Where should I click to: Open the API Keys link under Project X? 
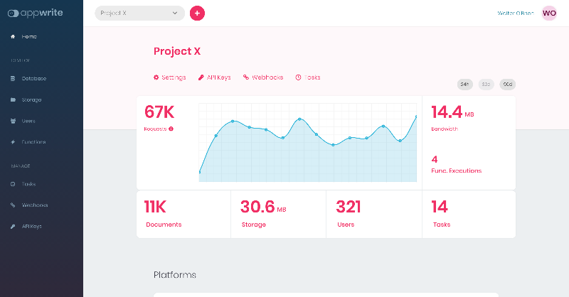pyautogui.click(x=215, y=77)
